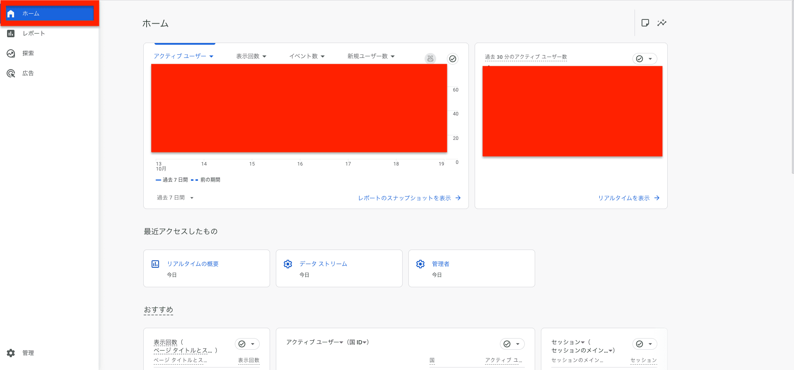This screenshot has width=794, height=370.
Task: Open the Insights sparkline icon at top right
Action: (x=662, y=23)
